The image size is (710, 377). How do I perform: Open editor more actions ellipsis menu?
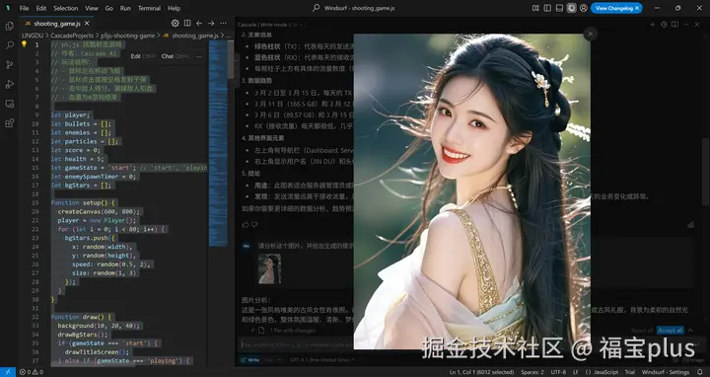coord(223,23)
